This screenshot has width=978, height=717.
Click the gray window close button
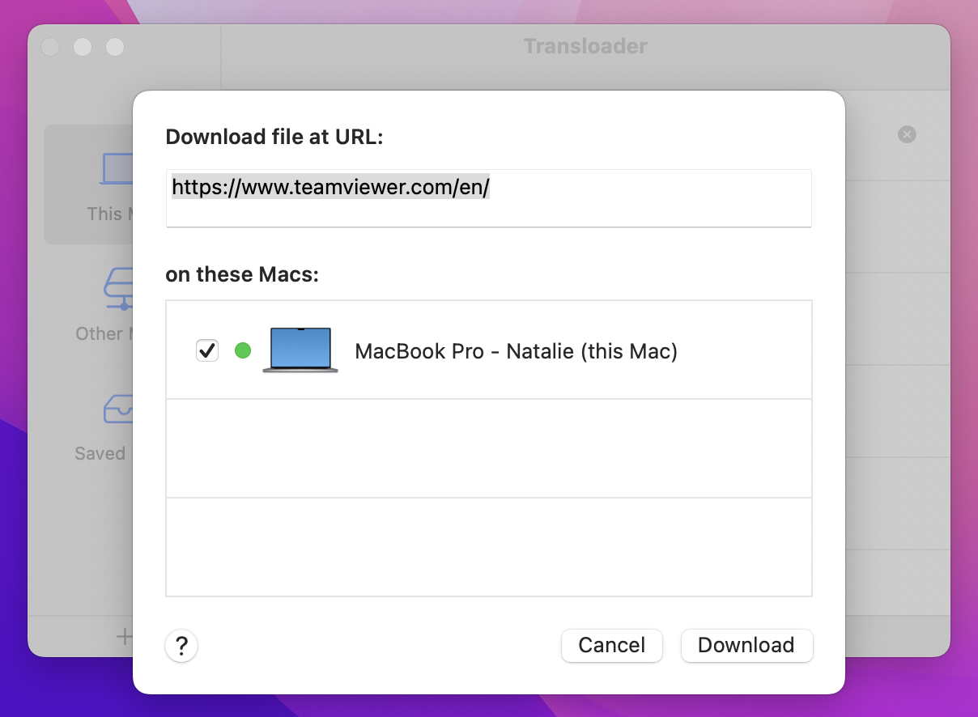pyautogui.click(x=50, y=47)
